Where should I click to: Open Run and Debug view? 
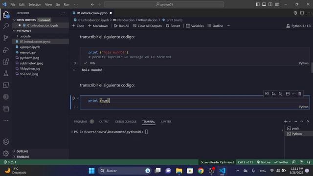coord(6,50)
